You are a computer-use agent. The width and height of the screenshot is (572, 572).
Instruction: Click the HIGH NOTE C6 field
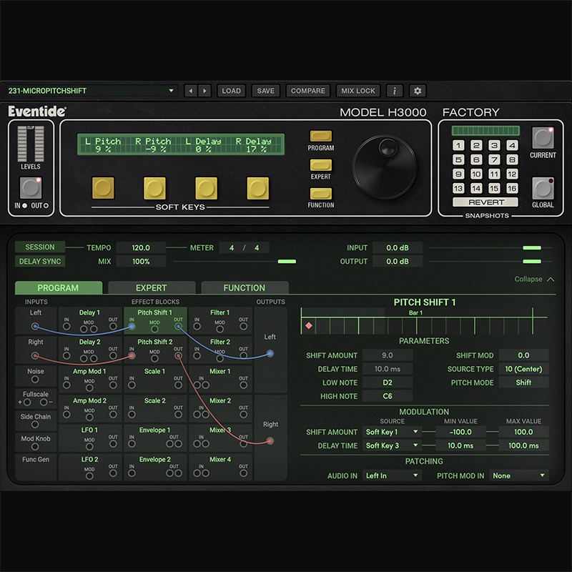[388, 396]
